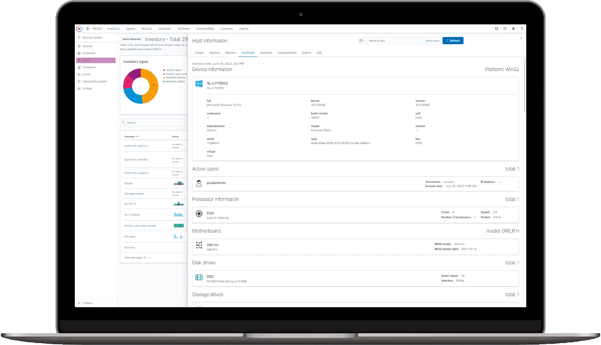Switch to the Software tab in Host information
601x345 pixels.
266,53
